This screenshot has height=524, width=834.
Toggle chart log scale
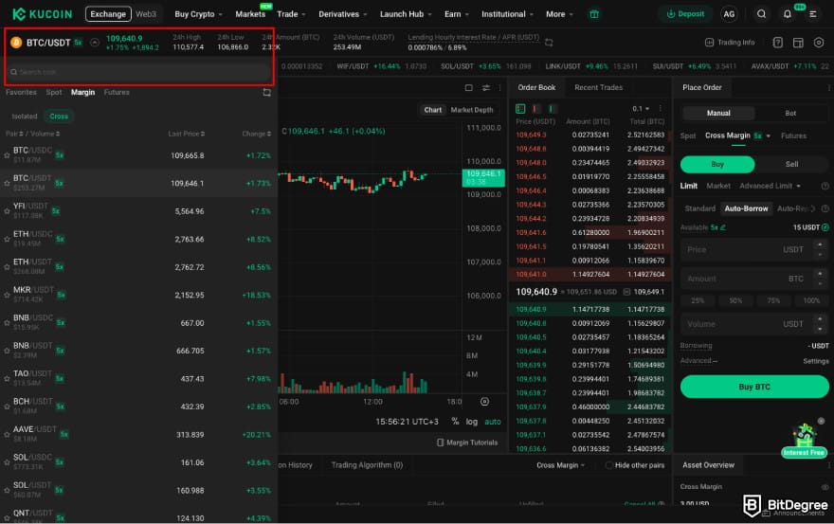point(471,422)
